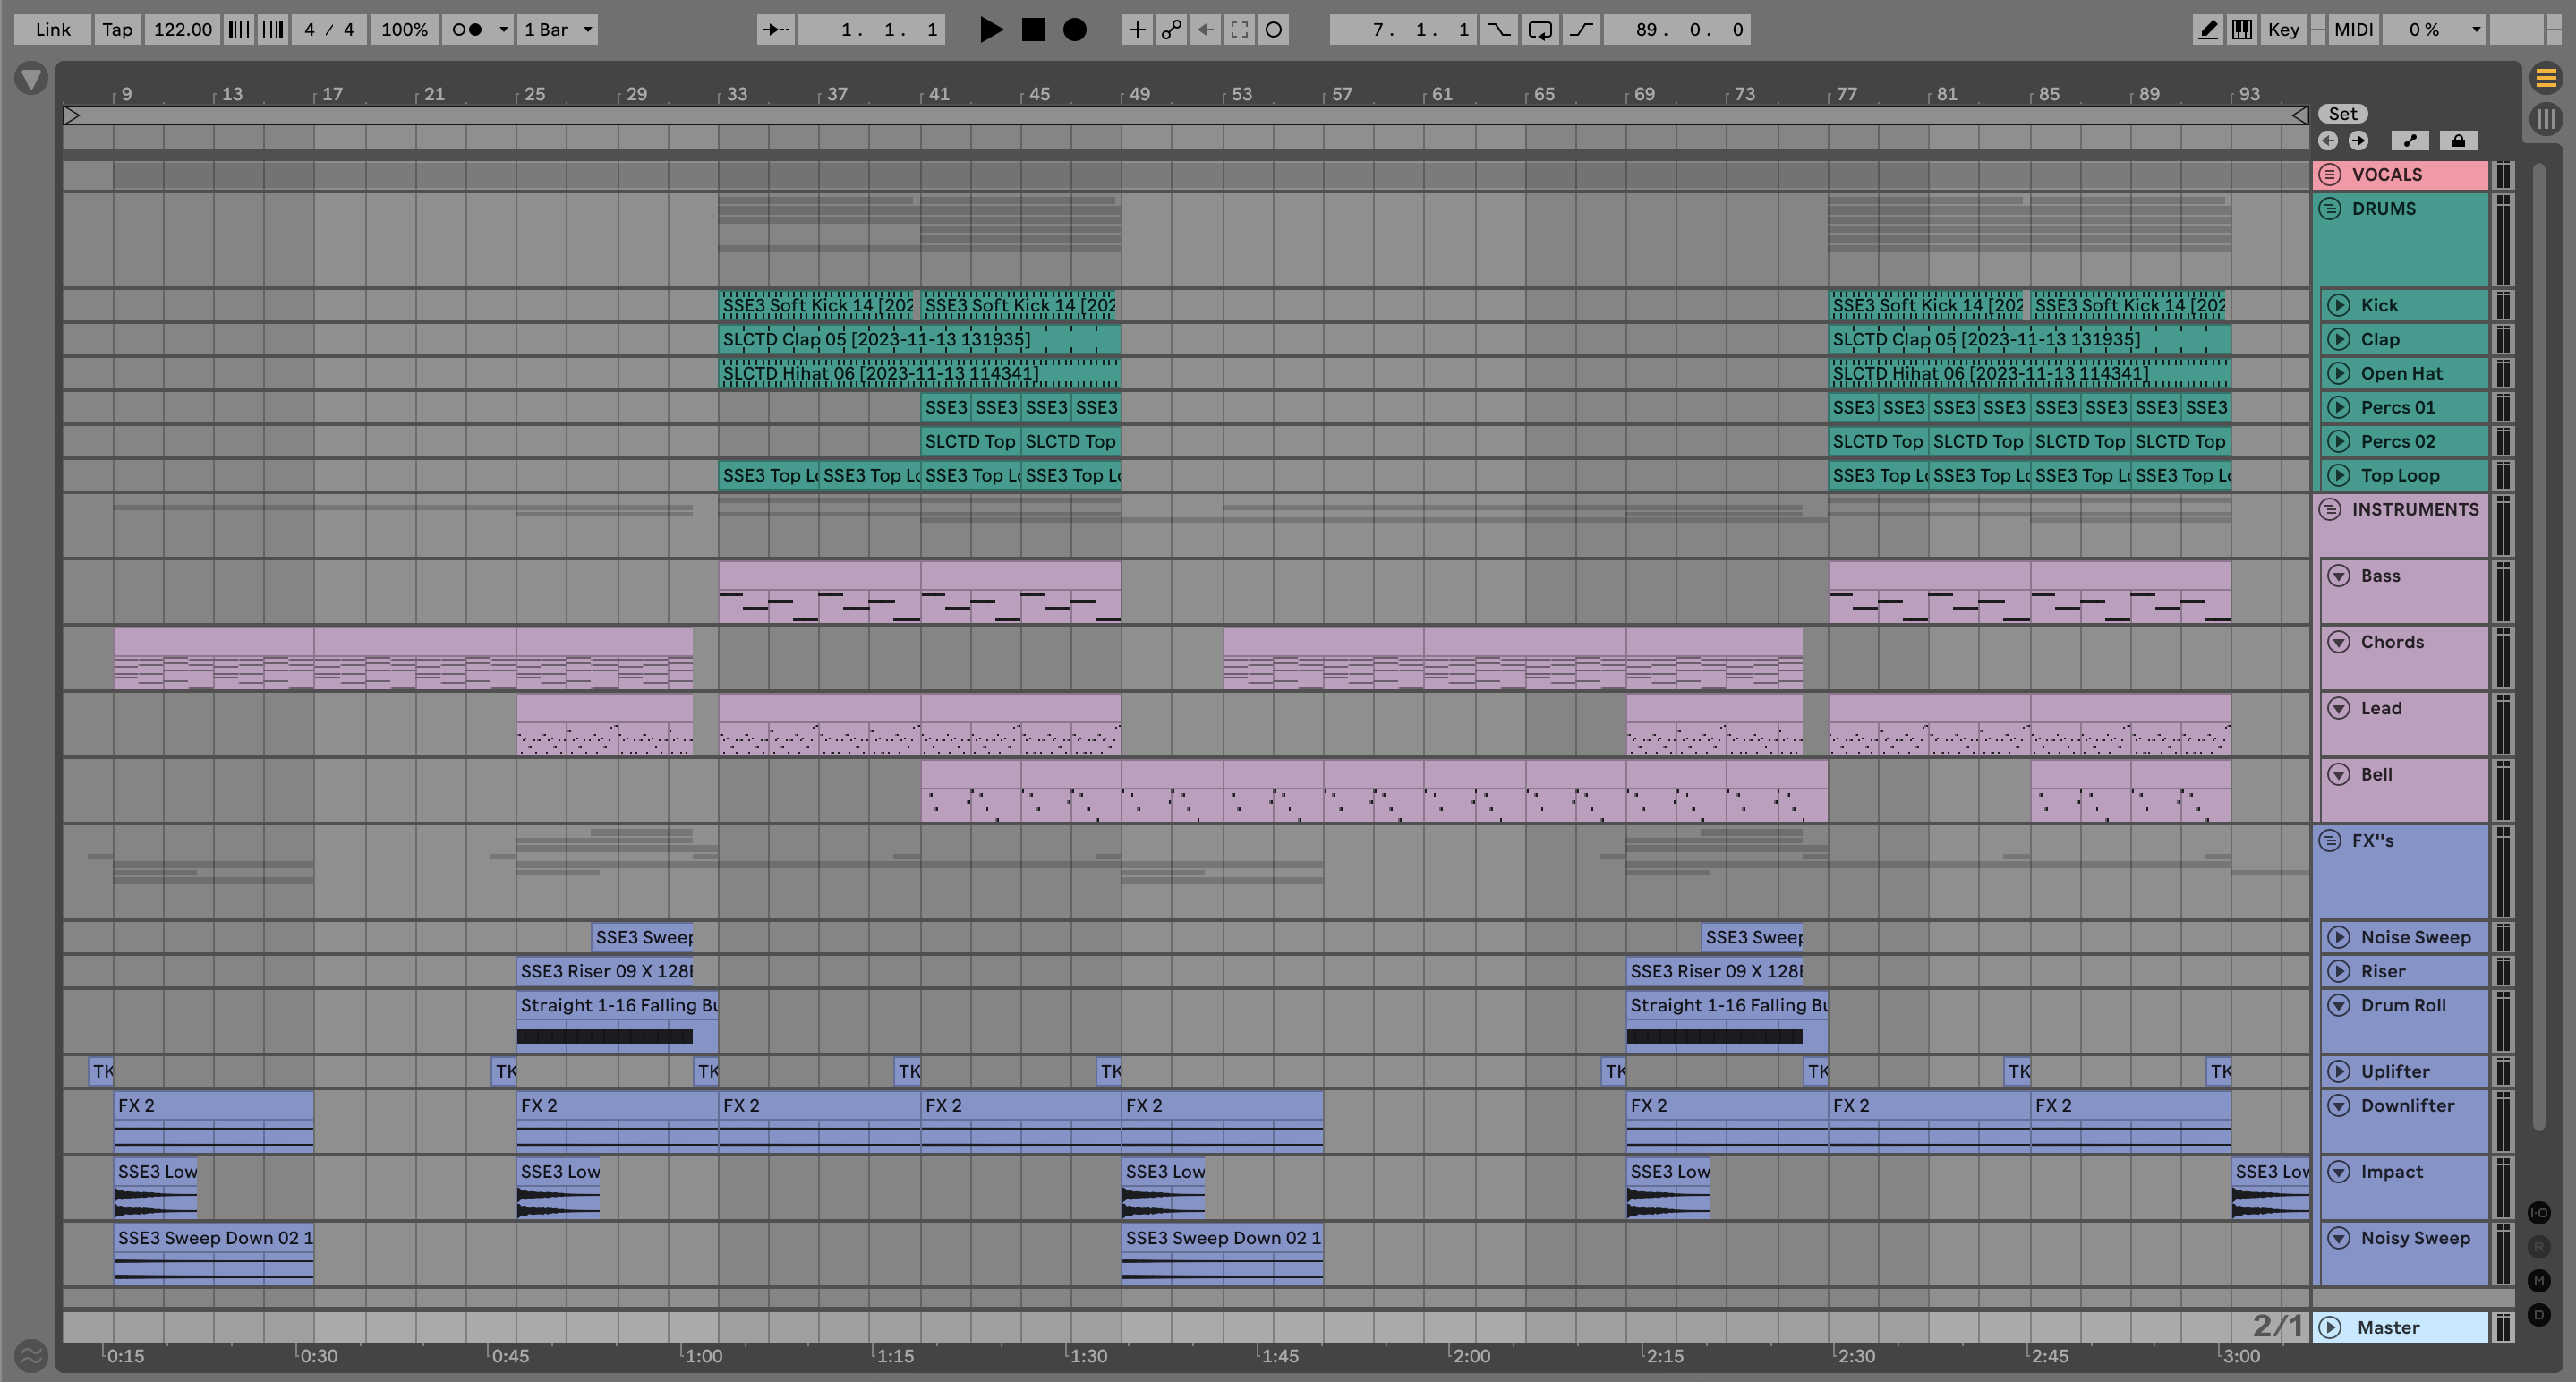2576x1382 pixels.
Task: Enable the computer MIDI keyboard icon
Action: [x=2242, y=29]
